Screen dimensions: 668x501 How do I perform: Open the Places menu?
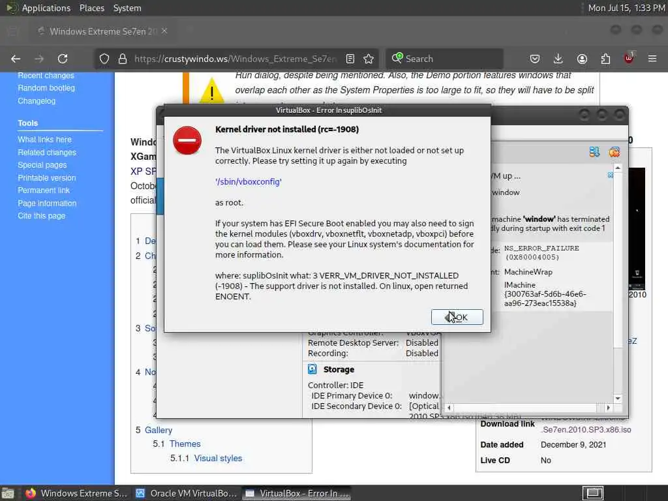[x=92, y=8]
